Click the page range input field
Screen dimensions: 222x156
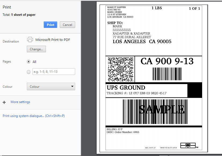point(54,71)
